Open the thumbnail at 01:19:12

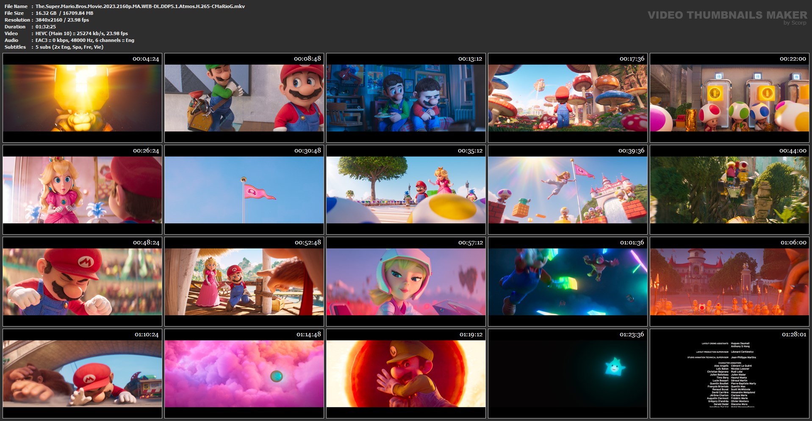tap(406, 374)
